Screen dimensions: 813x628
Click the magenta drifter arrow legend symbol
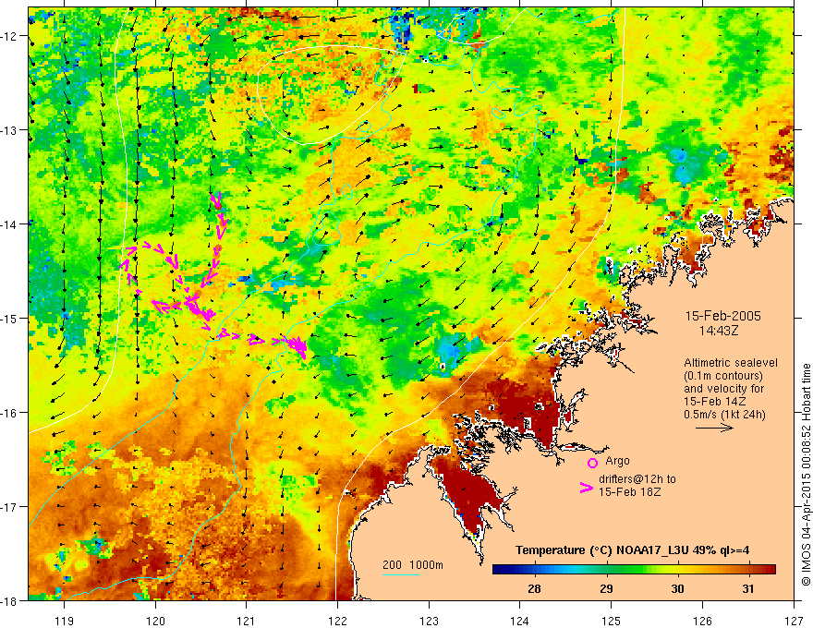pos(587,488)
